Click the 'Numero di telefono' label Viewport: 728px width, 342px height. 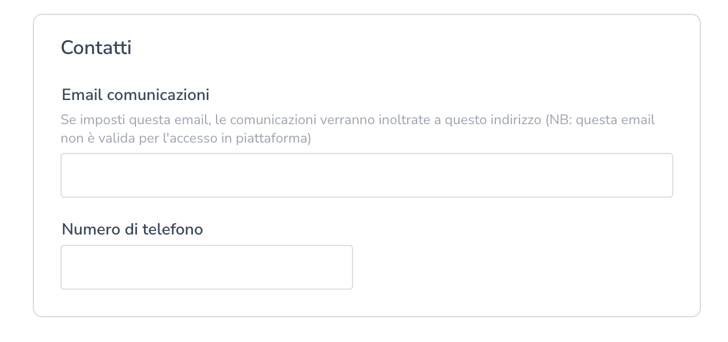(x=132, y=229)
